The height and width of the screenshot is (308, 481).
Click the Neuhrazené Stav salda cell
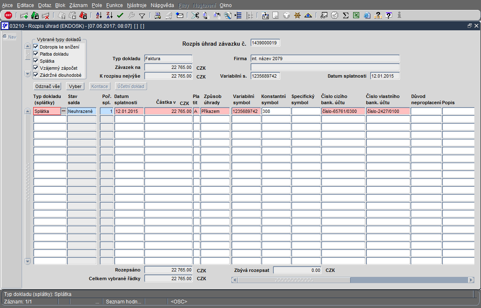[x=82, y=111]
